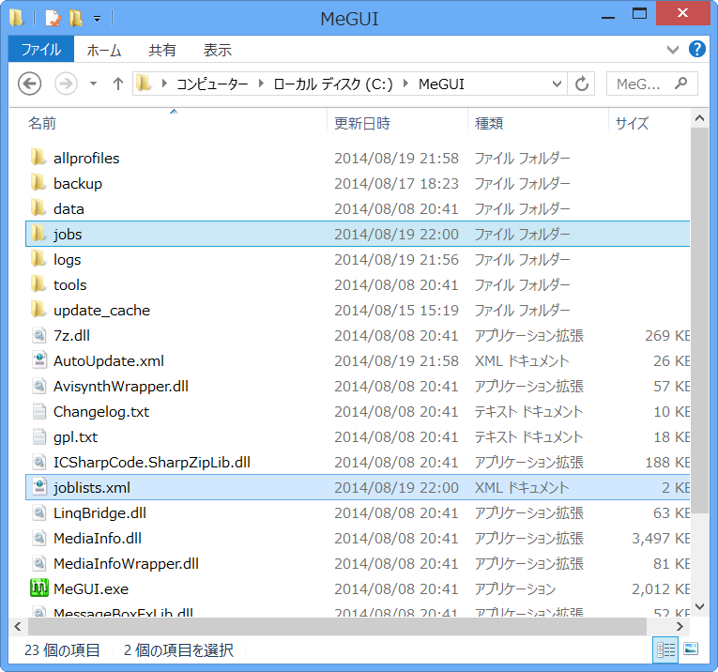
Task: Open the Explorer window system menu icon
Action: (x=16, y=19)
